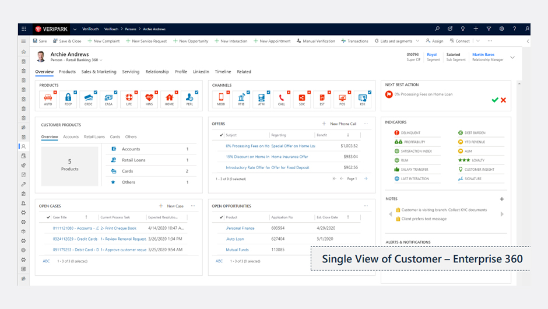
Task: Select the CRDC credit card product icon
Action: click(x=89, y=99)
